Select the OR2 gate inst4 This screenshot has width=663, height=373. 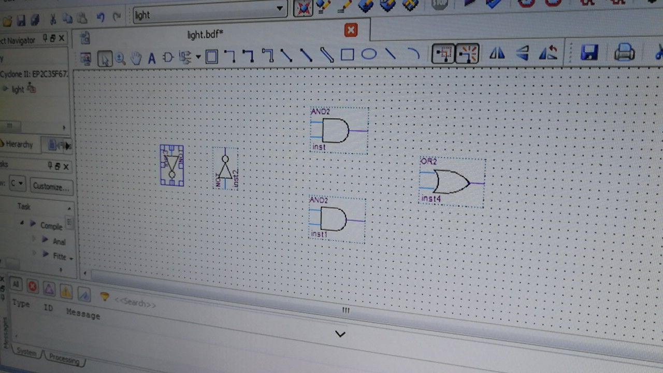click(452, 182)
